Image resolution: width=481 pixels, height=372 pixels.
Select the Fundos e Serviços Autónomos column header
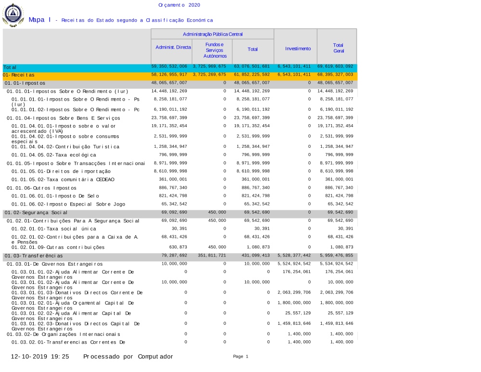pyautogui.click(x=211, y=50)
